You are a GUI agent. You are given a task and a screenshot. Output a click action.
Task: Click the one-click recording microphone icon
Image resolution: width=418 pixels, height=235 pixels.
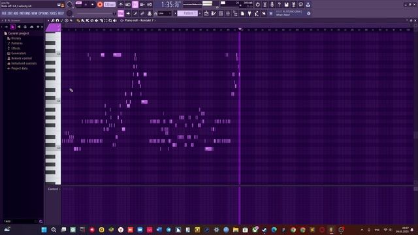click(272, 5)
